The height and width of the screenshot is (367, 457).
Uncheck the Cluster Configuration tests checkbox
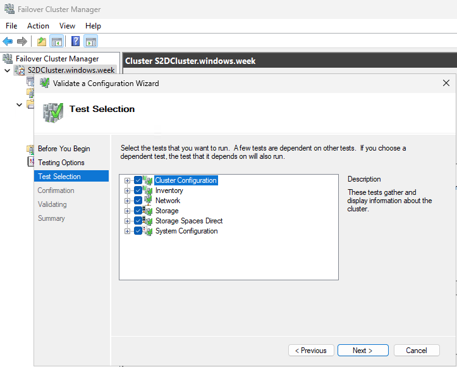click(x=138, y=180)
